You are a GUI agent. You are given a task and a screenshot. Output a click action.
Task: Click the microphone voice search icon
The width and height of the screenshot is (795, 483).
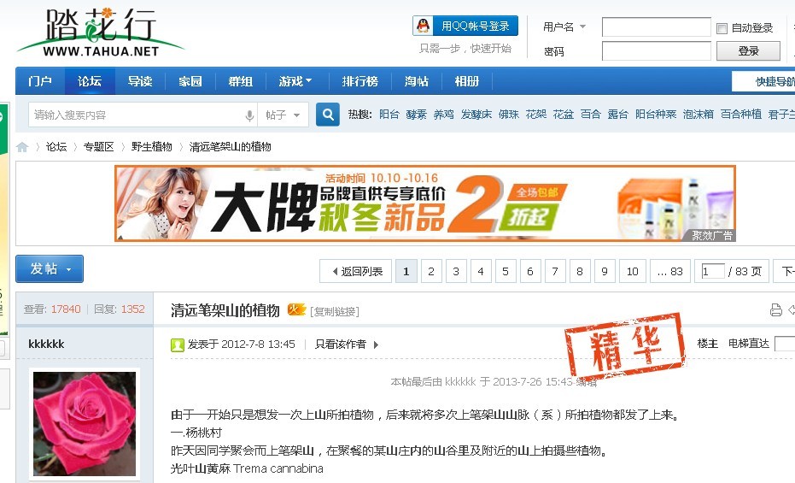250,115
